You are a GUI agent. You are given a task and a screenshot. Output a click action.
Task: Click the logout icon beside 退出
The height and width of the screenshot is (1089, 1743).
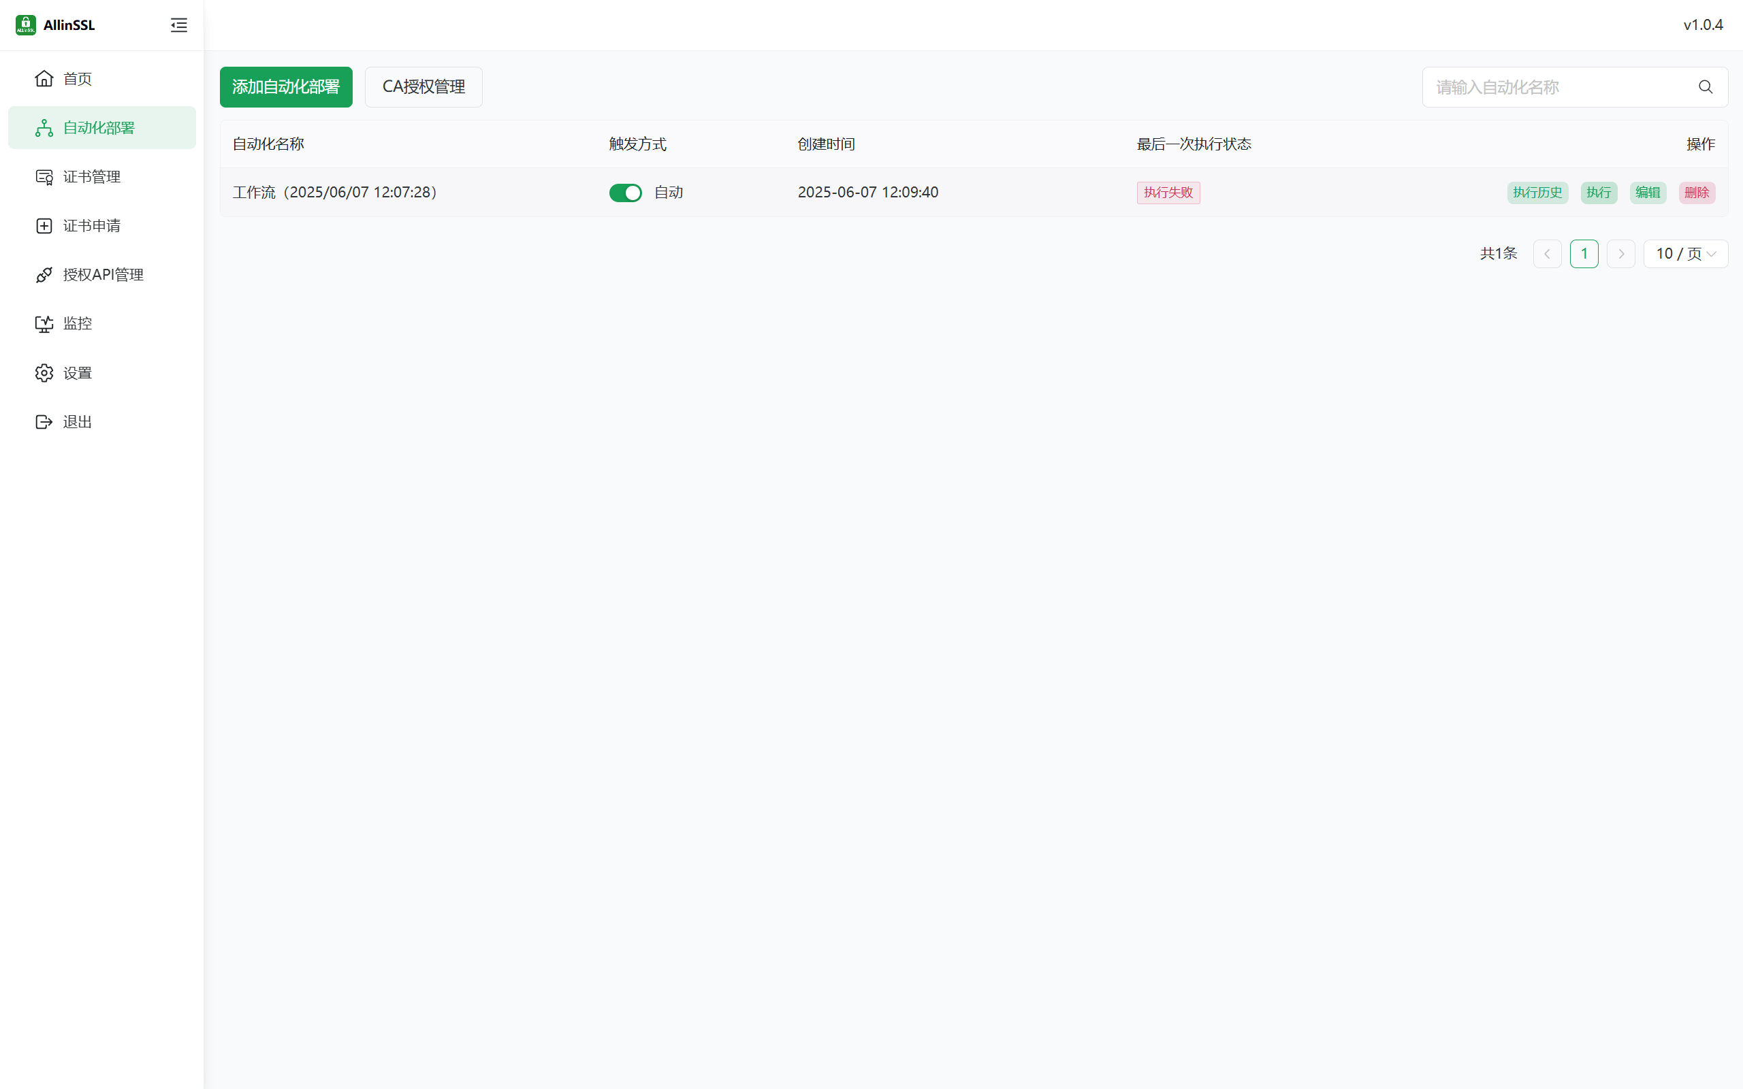click(44, 421)
